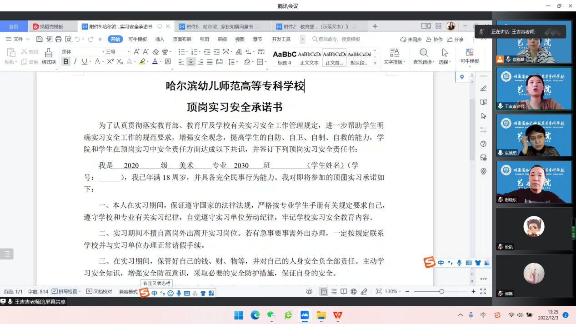The height and width of the screenshot is (324, 576).
Task: Align text right
Action: tap(200, 62)
